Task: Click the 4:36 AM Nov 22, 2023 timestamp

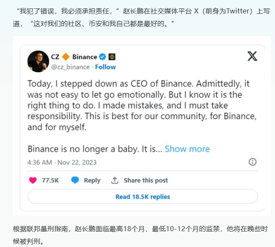Action: (x=62, y=162)
